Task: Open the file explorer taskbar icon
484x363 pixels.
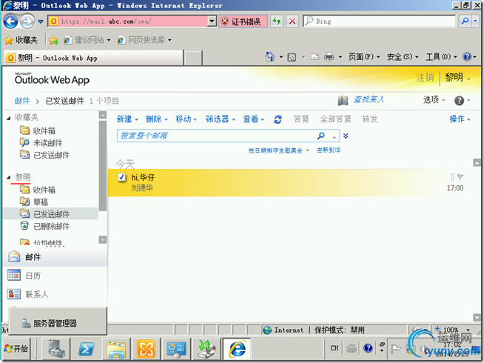Action: click(x=116, y=349)
